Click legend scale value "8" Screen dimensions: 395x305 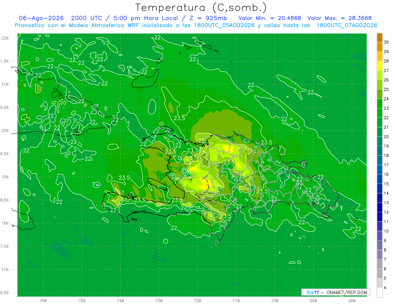click(385, 250)
